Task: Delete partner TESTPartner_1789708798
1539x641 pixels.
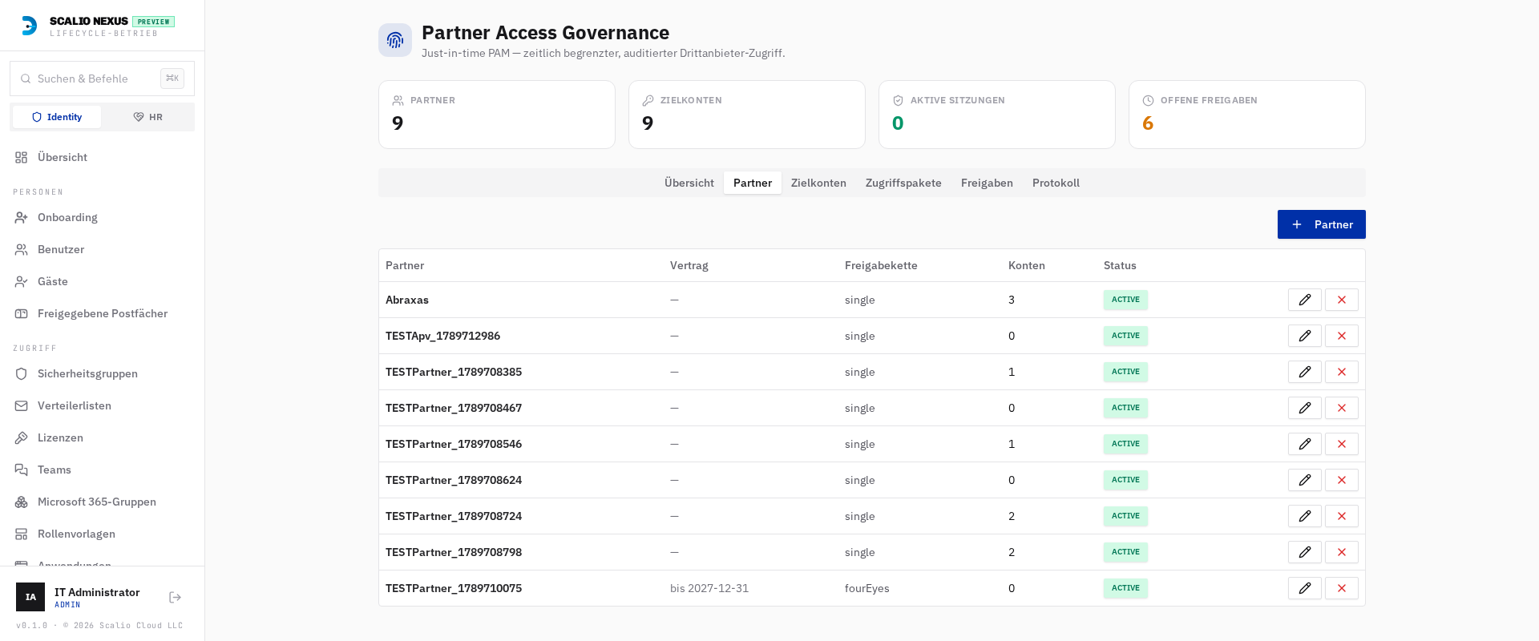Action: [x=1341, y=552]
